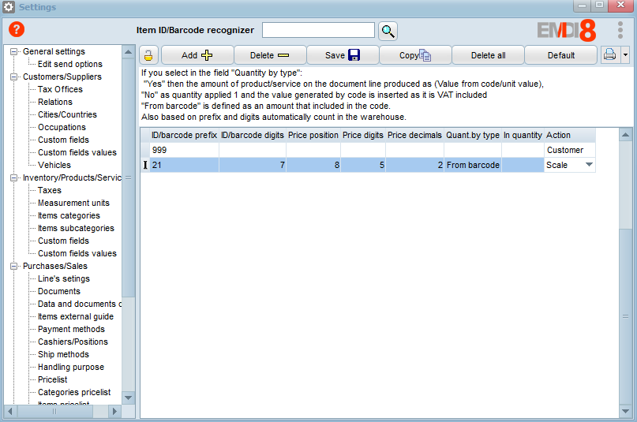Open Ship methods
The image size is (637, 422).
click(x=63, y=354)
